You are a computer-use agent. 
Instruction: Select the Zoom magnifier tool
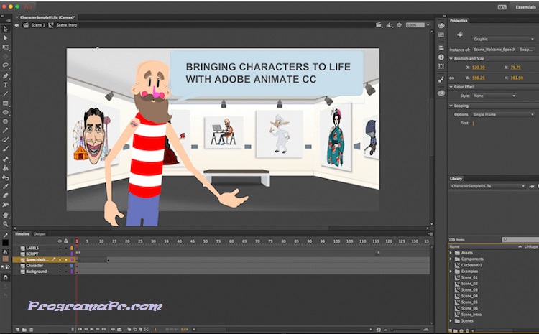[6, 223]
